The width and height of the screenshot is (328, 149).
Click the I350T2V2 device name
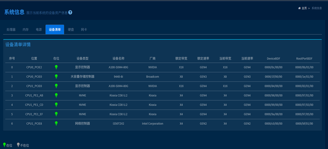coord(118,124)
